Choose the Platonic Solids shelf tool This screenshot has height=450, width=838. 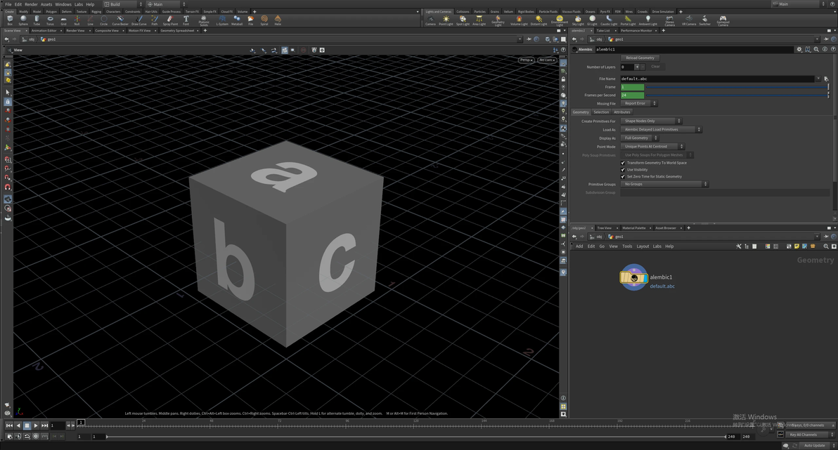click(204, 20)
